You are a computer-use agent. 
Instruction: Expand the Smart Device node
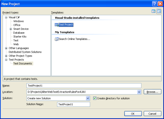click(x=11, y=29)
